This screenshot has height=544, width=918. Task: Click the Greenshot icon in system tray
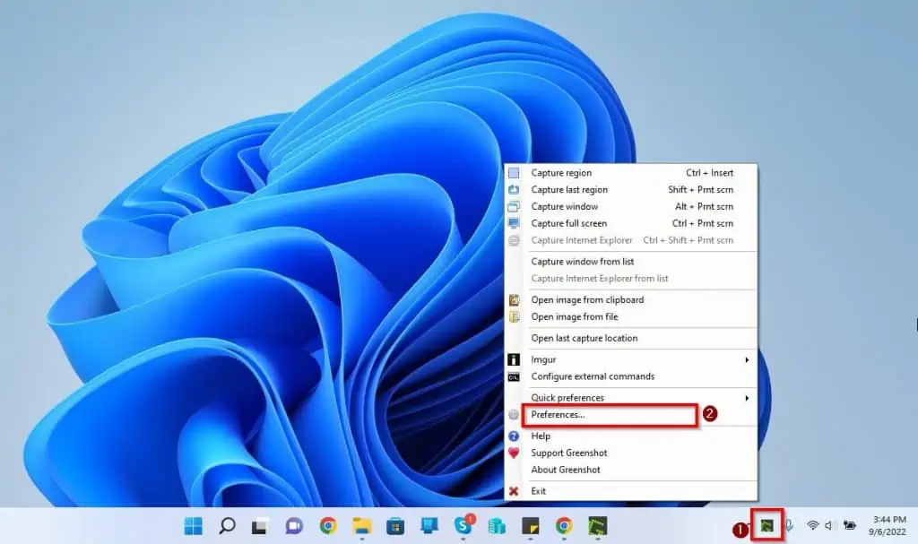(766, 525)
